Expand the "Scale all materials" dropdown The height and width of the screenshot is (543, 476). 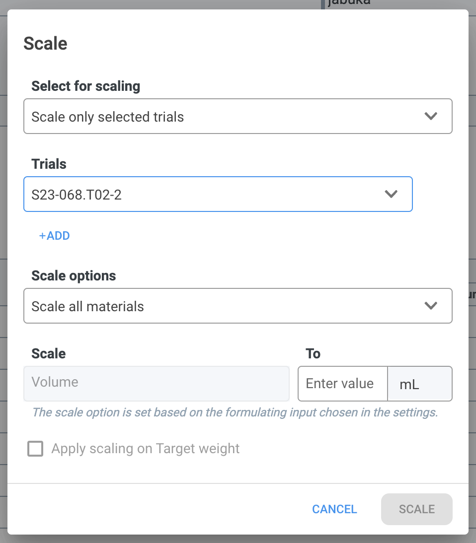point(224,306)
